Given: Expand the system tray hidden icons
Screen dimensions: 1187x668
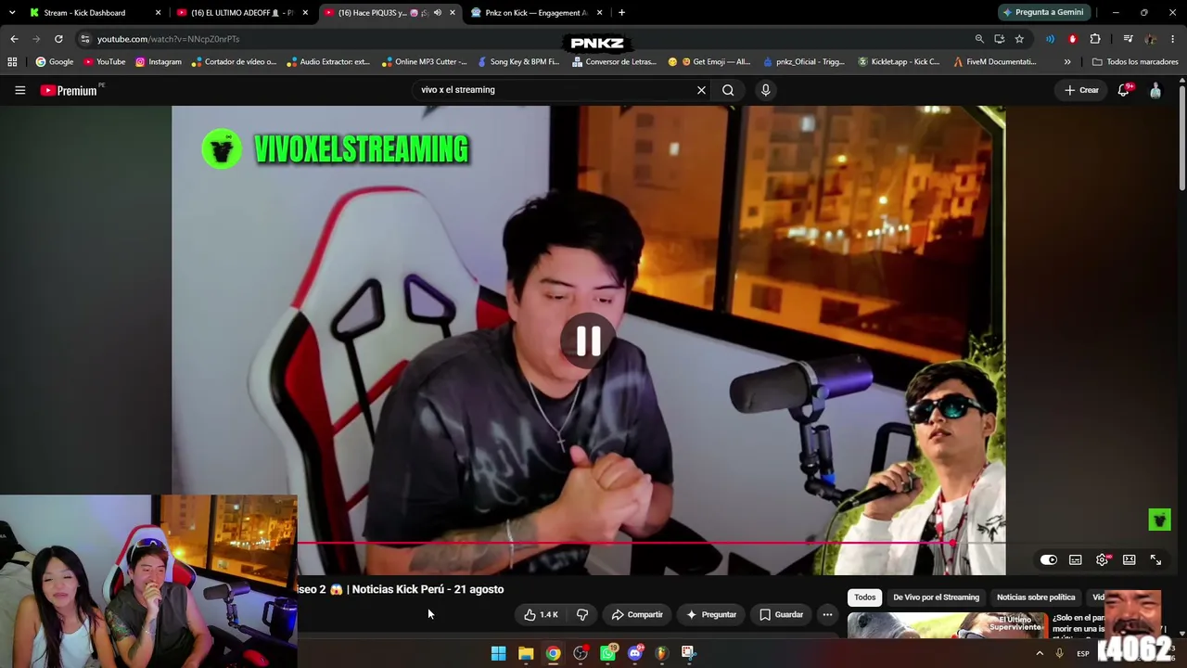Looking at the screenshot, I should [x=1040, y=653].
